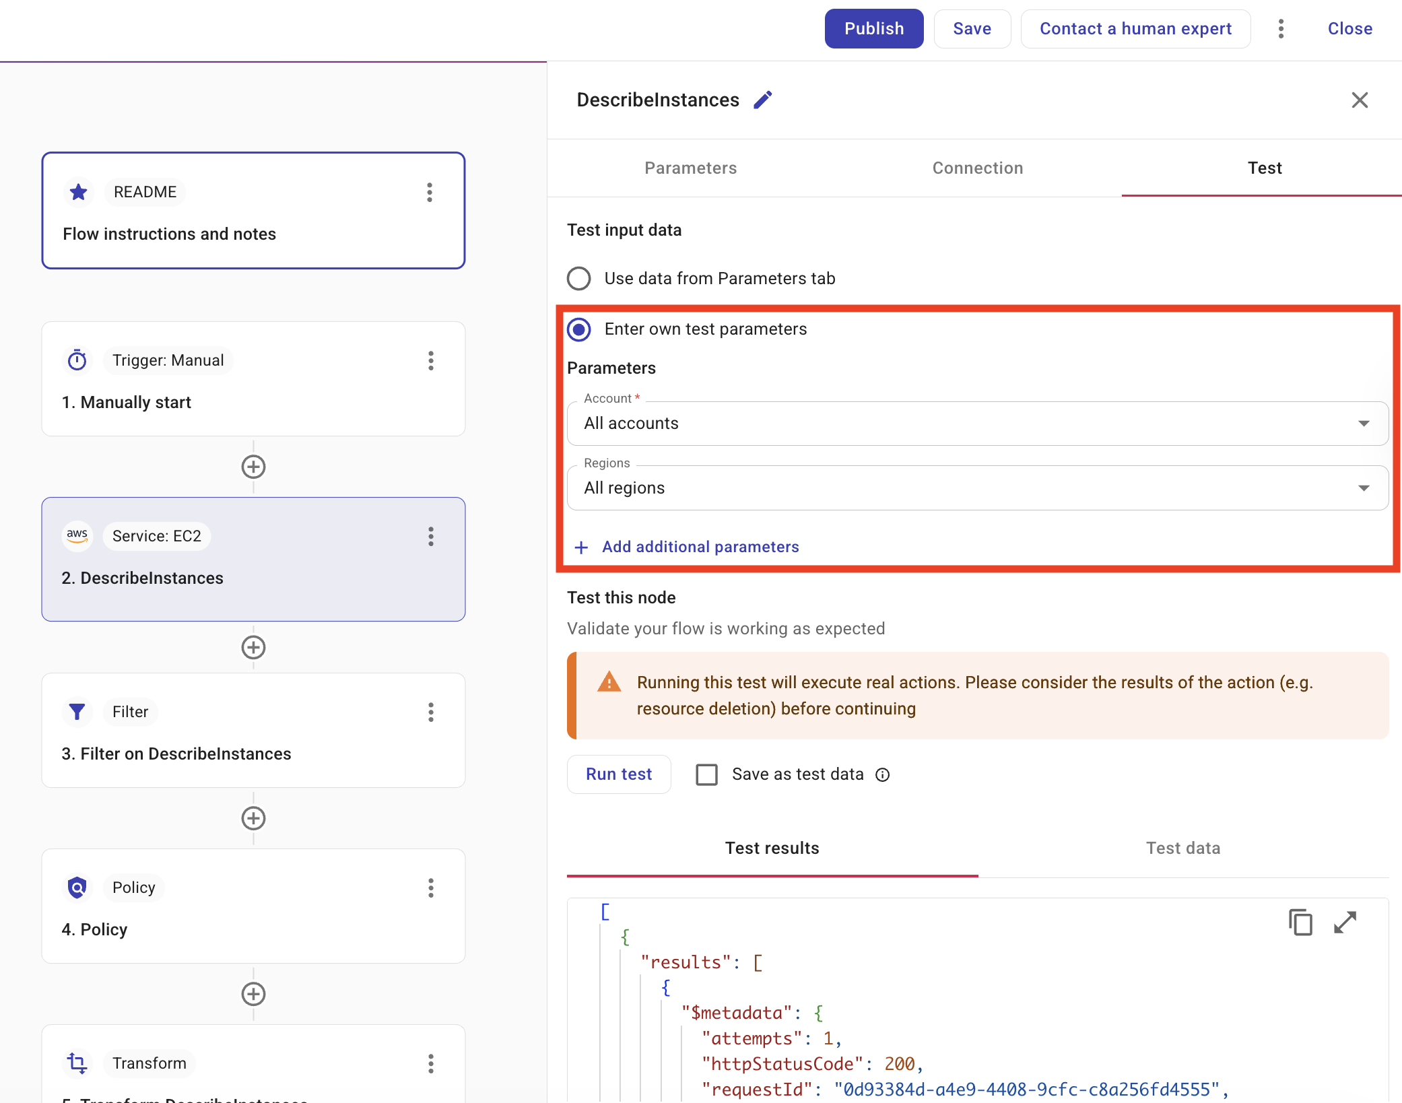
Task: Open the three-dot menu on the README card
Action: 430,193
